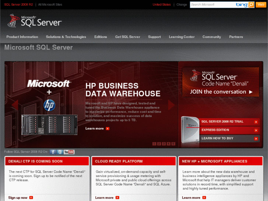Image resolution: width=268 pixels, height=201 pixels.
Task: Click DENALI CTP IS COMING SOON heading
Action: [x=35, y=161]
